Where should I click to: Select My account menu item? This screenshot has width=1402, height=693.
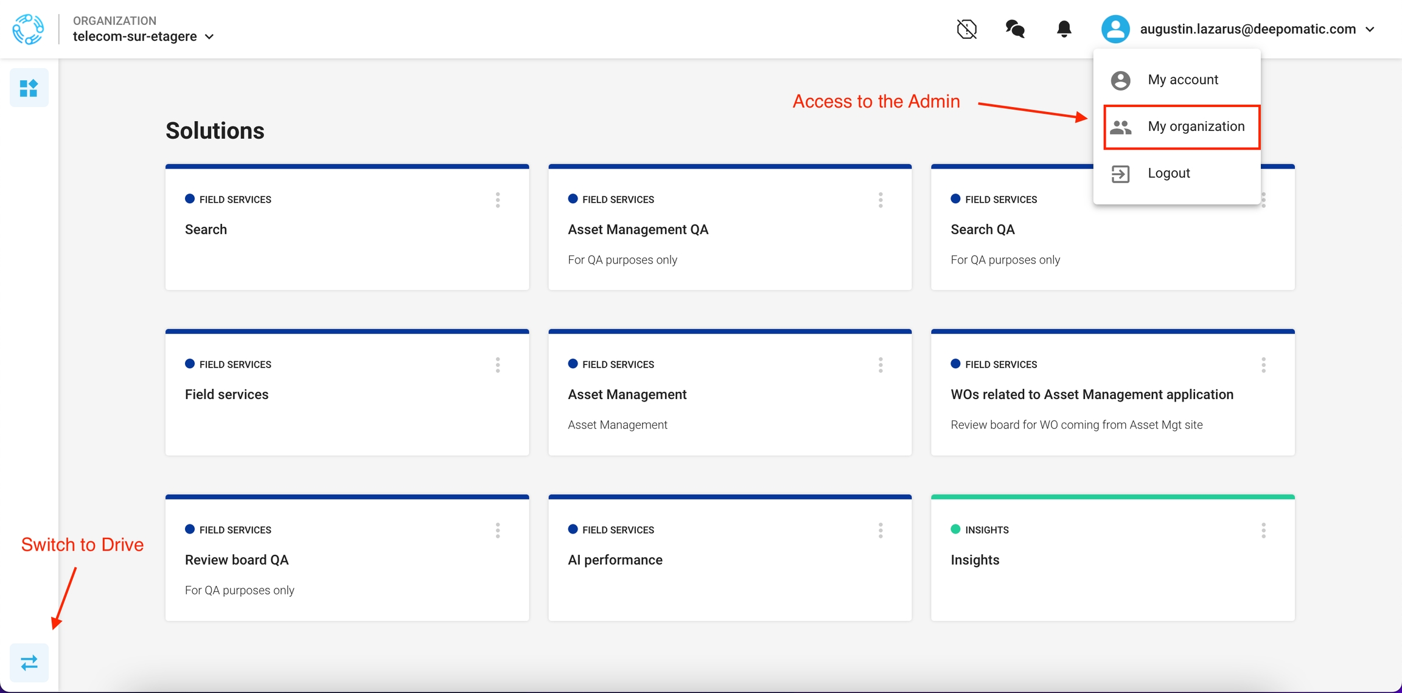point(1182,80)
